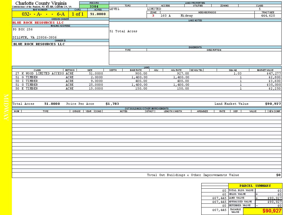Click the Parcel Summary yellow header
The width and height of the screenshot is (283, 215).
click(x=255, y=186)
